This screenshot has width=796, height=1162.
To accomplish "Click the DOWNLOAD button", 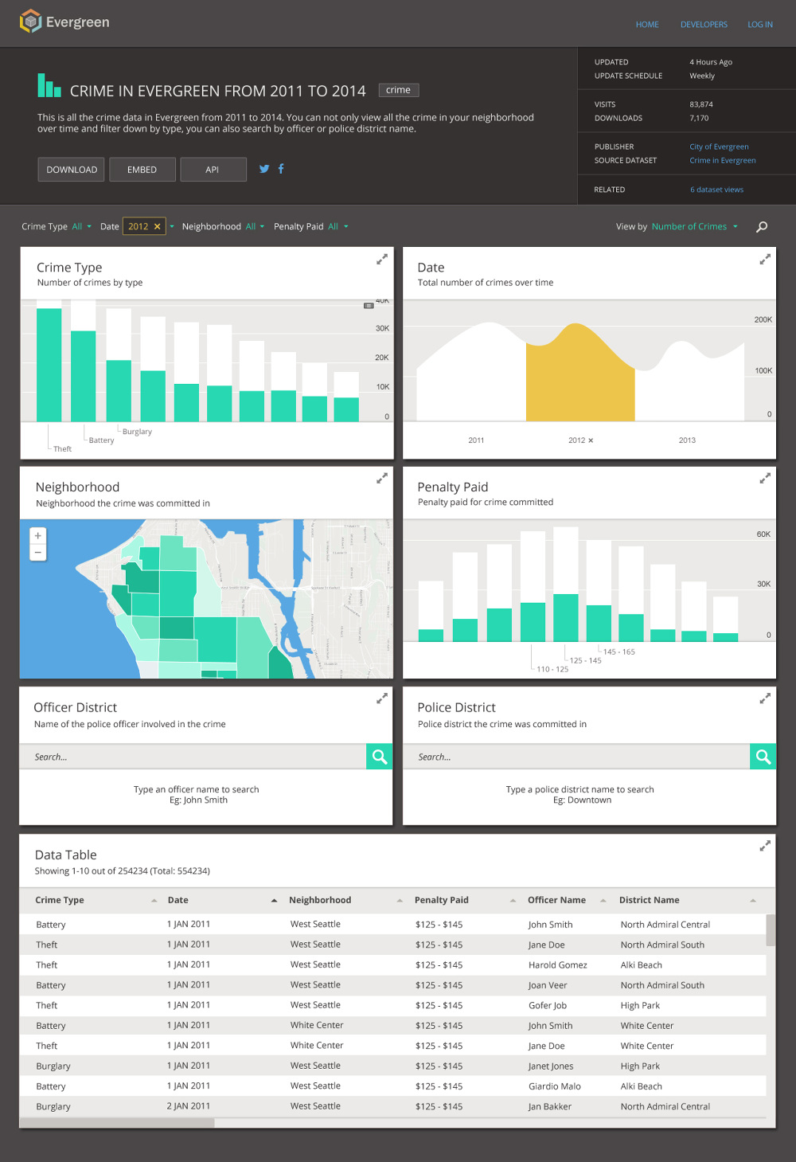I will tap(70, 169).
